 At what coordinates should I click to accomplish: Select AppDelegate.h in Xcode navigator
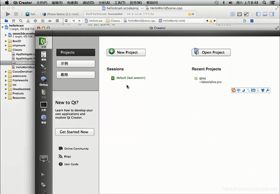(26, 59)
